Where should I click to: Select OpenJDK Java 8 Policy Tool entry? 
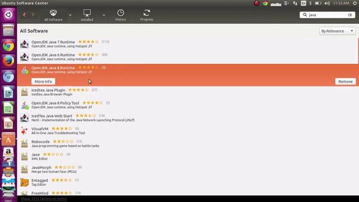[187, 105]
